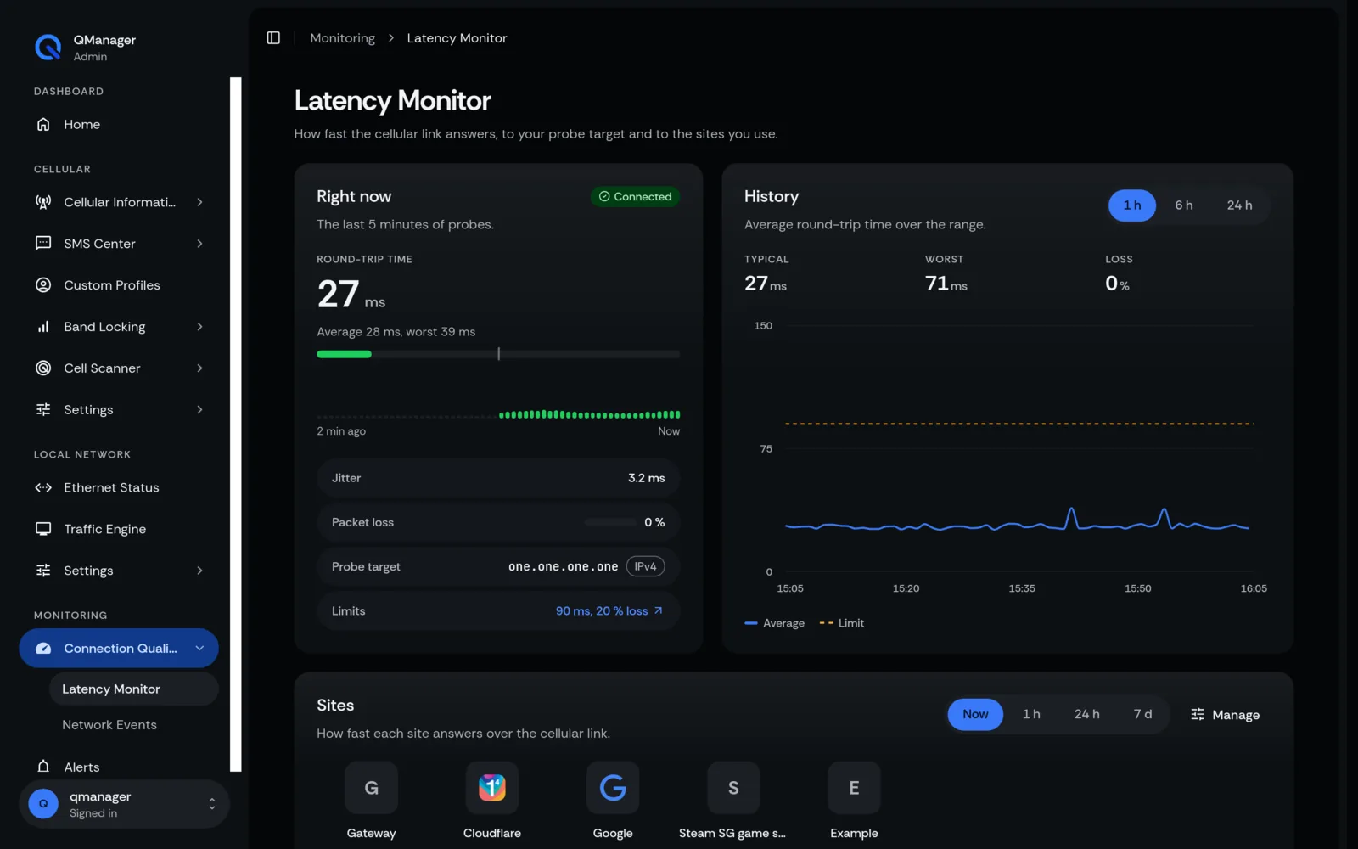Image resolution: width=1358 pixels, height=849 pixels.
Task: Open Custom Profiles page
Action: [119, 285]
